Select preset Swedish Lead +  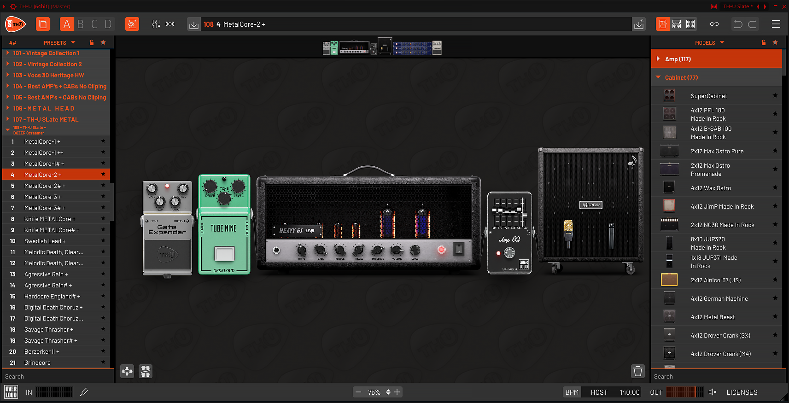[x=56, y=241]
